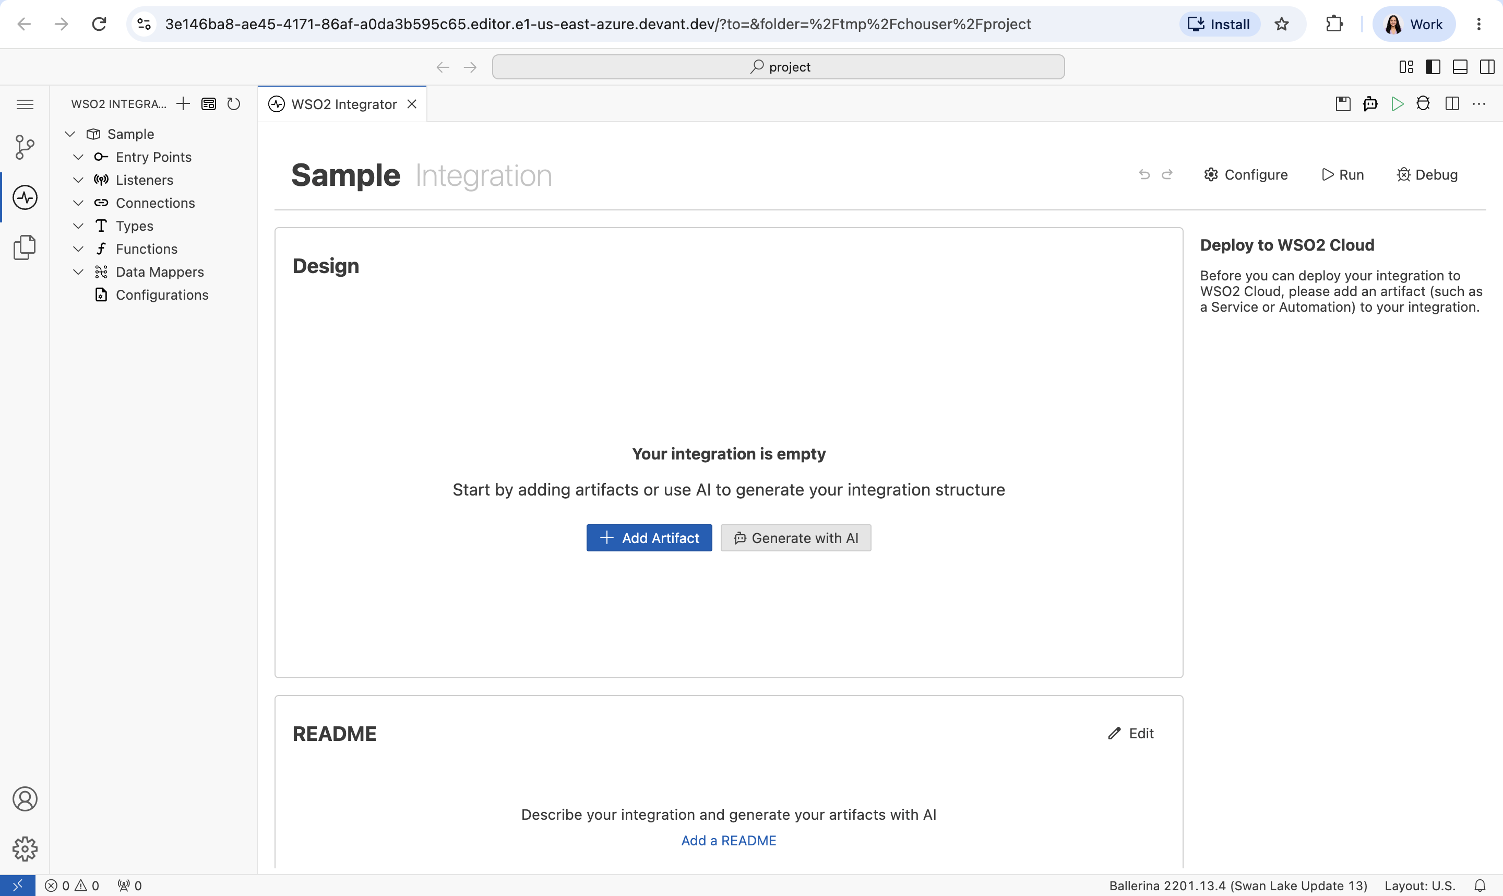Expand the Entry Points chevron
1503x896 pixels.
pos(78,157)
